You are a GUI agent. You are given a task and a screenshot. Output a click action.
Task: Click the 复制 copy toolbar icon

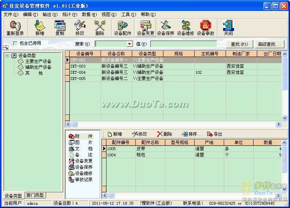tap(60, 28)
